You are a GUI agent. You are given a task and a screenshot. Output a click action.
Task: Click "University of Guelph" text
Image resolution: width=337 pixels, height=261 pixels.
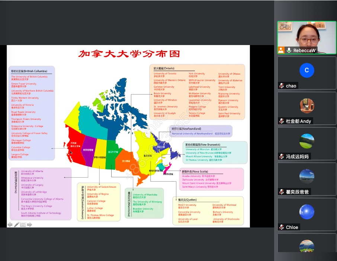(165, 113)
